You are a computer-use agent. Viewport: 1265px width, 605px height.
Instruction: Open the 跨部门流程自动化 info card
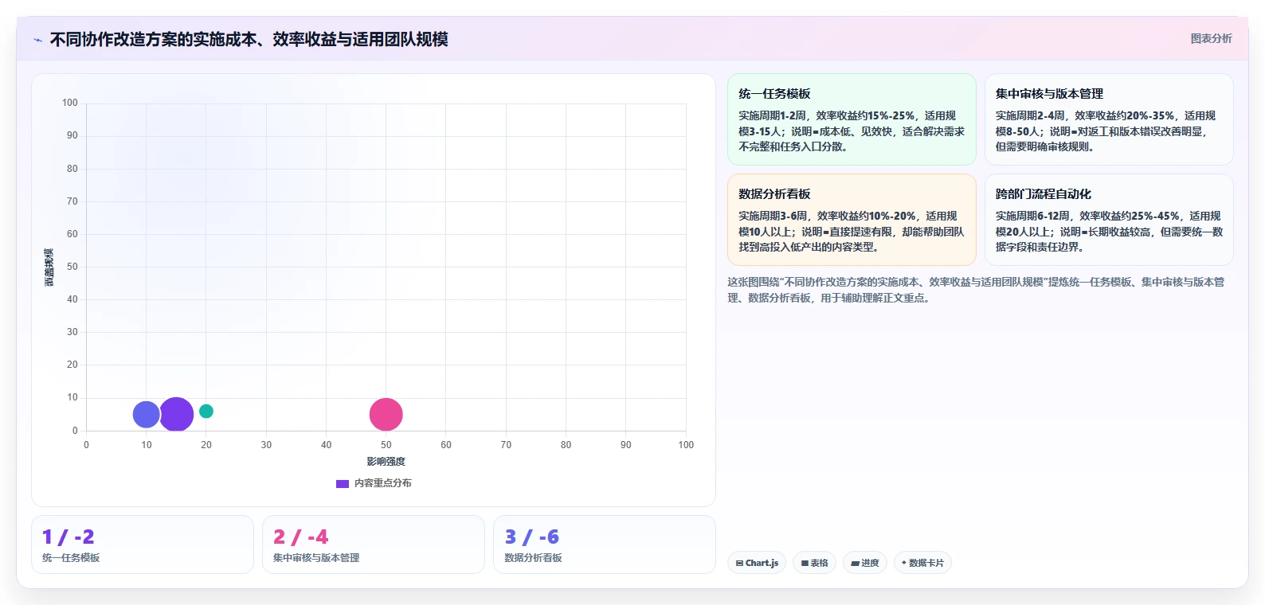[x=1109, y=220]
